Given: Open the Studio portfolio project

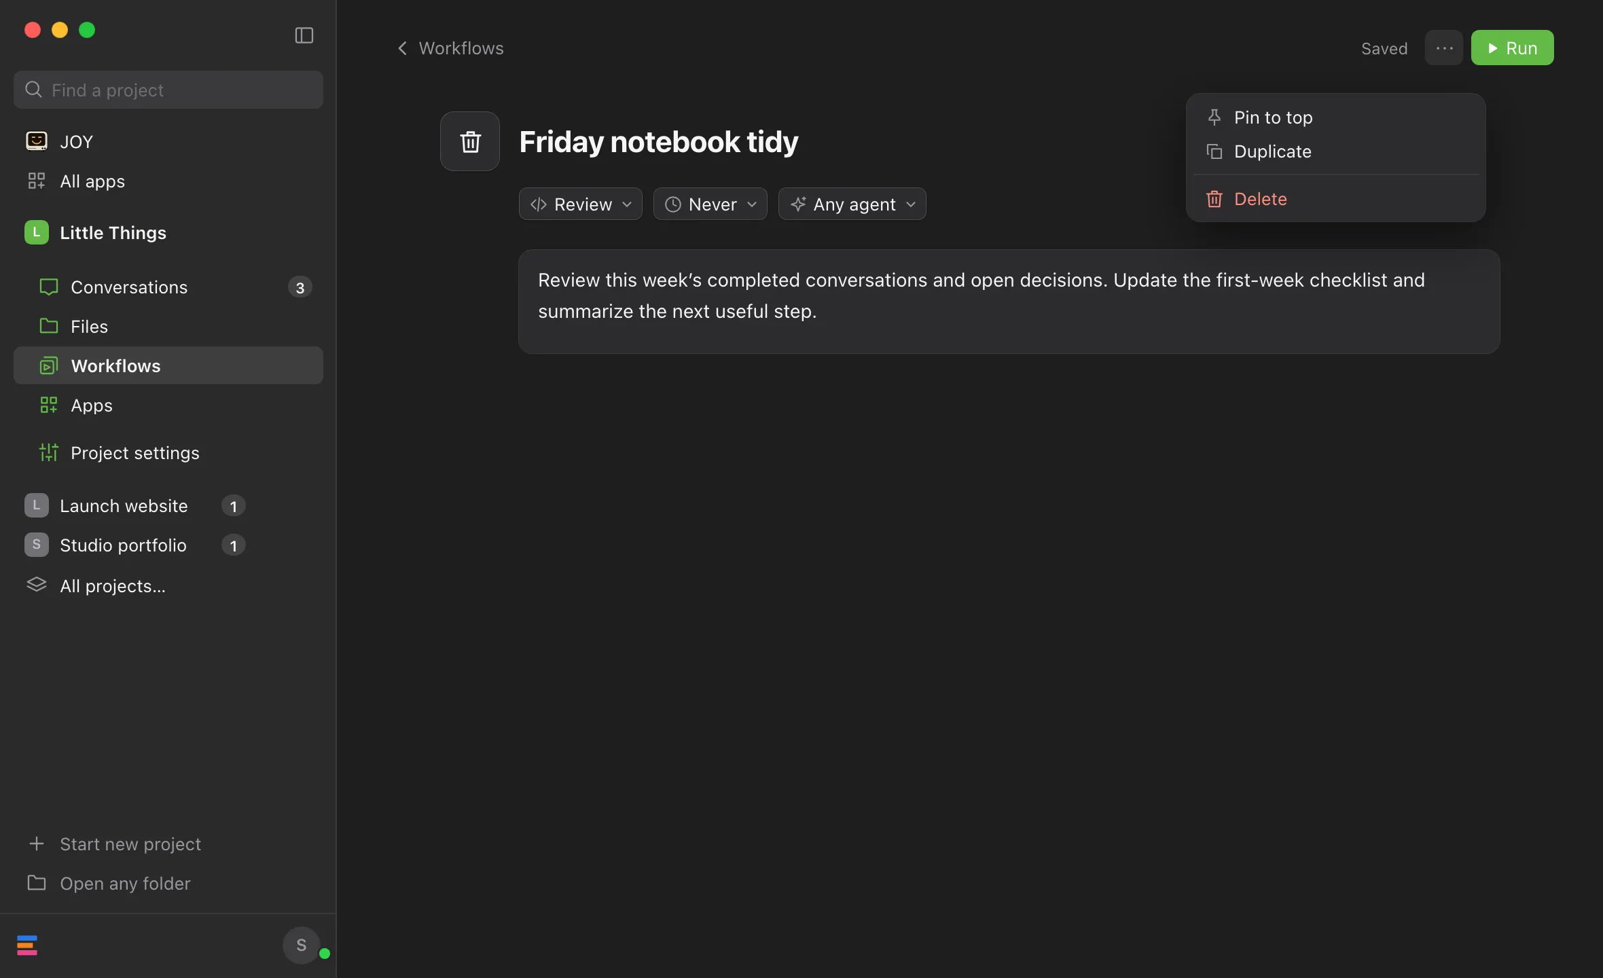Looking at the screenshot, I should [123, 545].
